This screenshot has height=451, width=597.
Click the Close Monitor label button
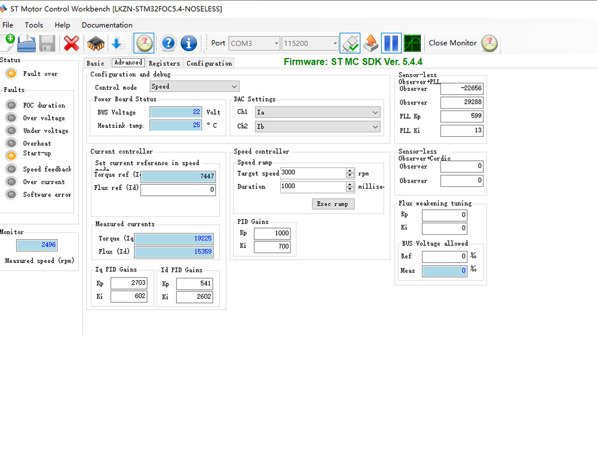[453, 43]
